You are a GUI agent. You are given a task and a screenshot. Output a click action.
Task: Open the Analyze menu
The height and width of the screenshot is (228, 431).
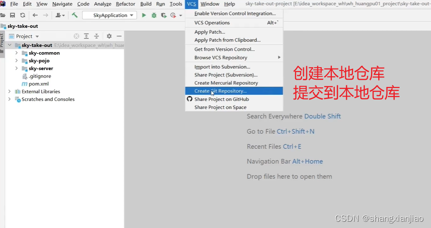pyautogui.click(x=103, y=4)
